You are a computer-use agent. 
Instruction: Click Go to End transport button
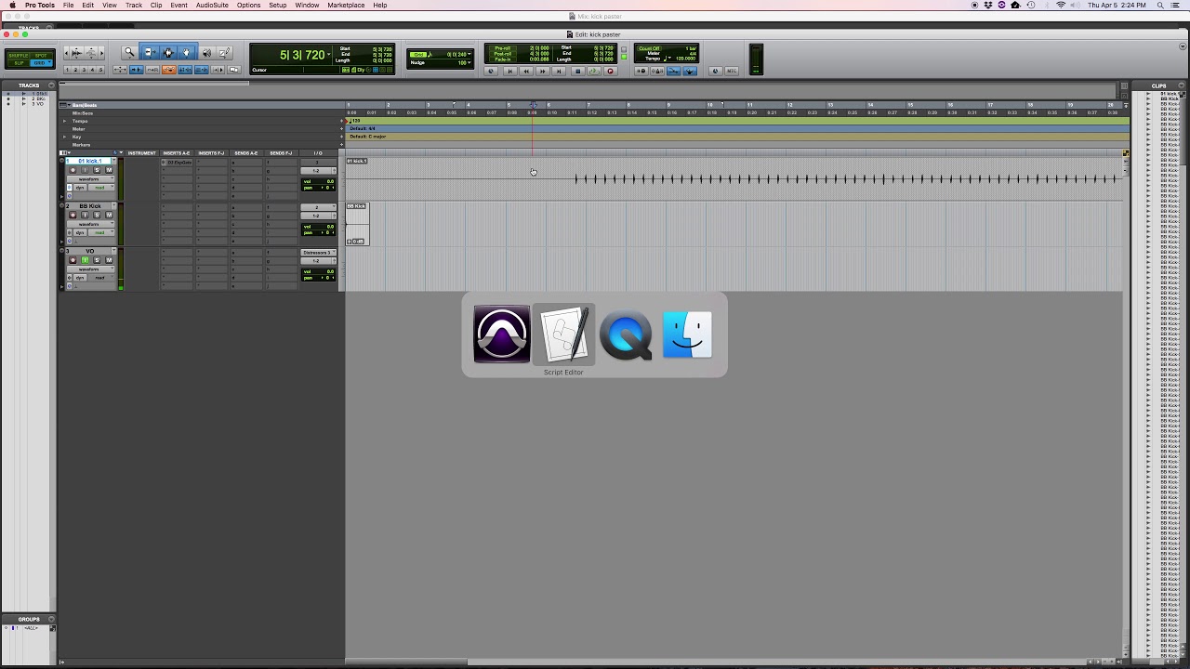(x=559, y=71)
